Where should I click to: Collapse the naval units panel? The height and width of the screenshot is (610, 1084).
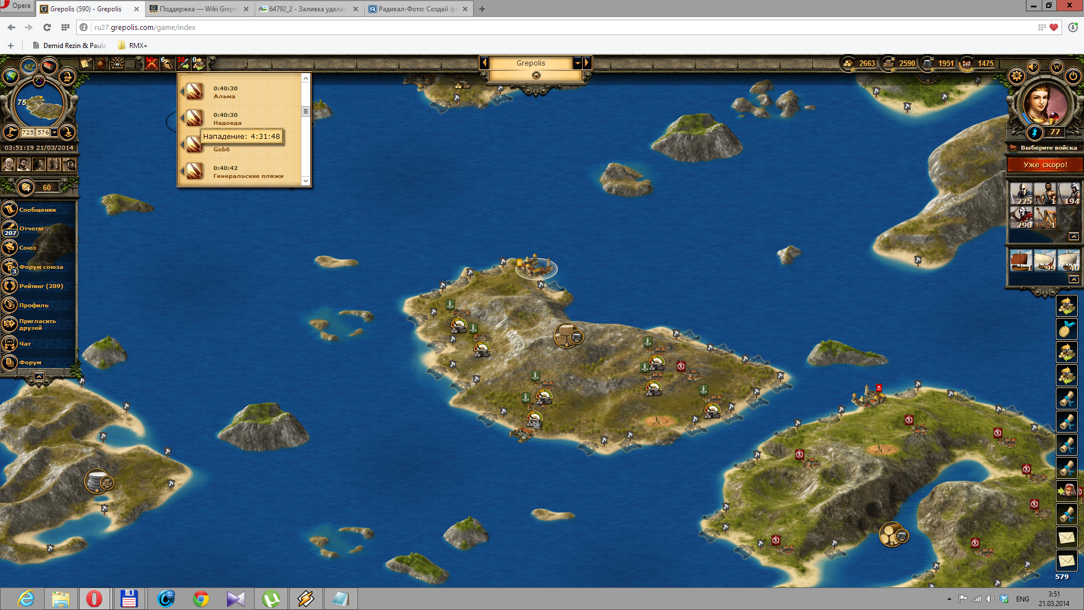[1073, 280]
